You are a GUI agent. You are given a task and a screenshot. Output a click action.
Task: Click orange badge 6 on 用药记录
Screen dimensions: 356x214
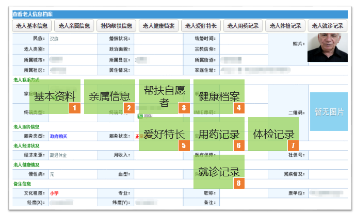pyautogui.click(x=239, y=145)
